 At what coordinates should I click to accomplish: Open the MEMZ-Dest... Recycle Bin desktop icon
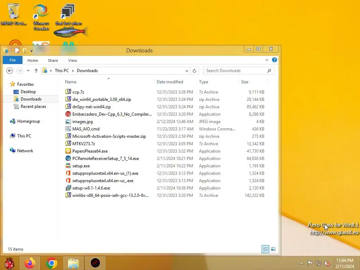click(13, 14)
